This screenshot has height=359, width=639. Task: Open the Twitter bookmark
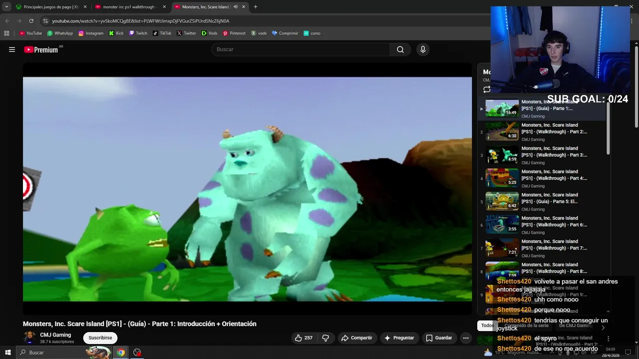click(186, 33)
